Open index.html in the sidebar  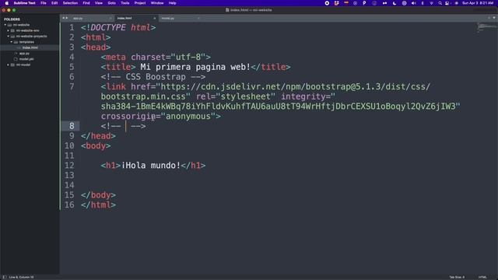pos(30,47)
